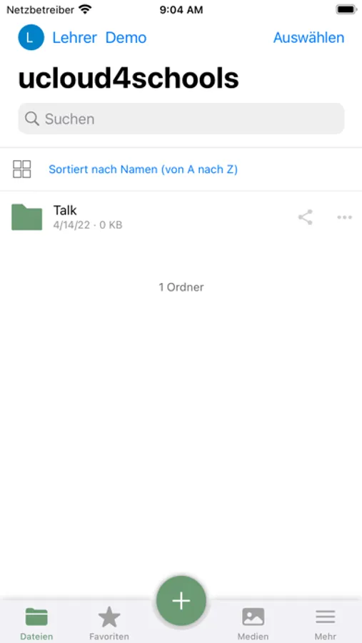Tap the share icon for Talk folder
Screen dimensions: 362x643
point(306,217)
